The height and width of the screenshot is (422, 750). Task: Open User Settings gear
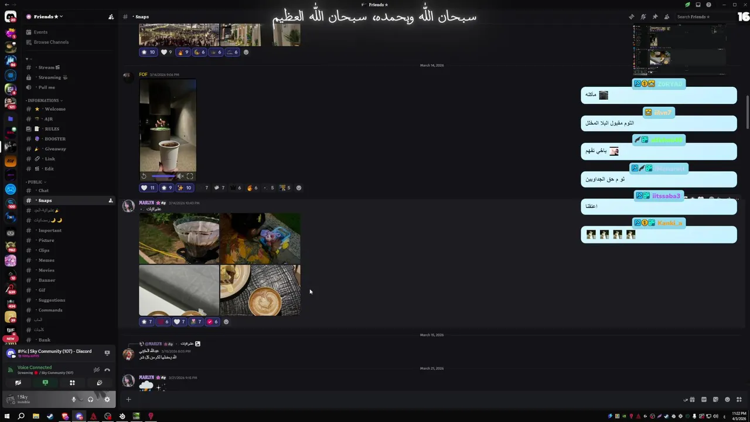coord(107,399)
